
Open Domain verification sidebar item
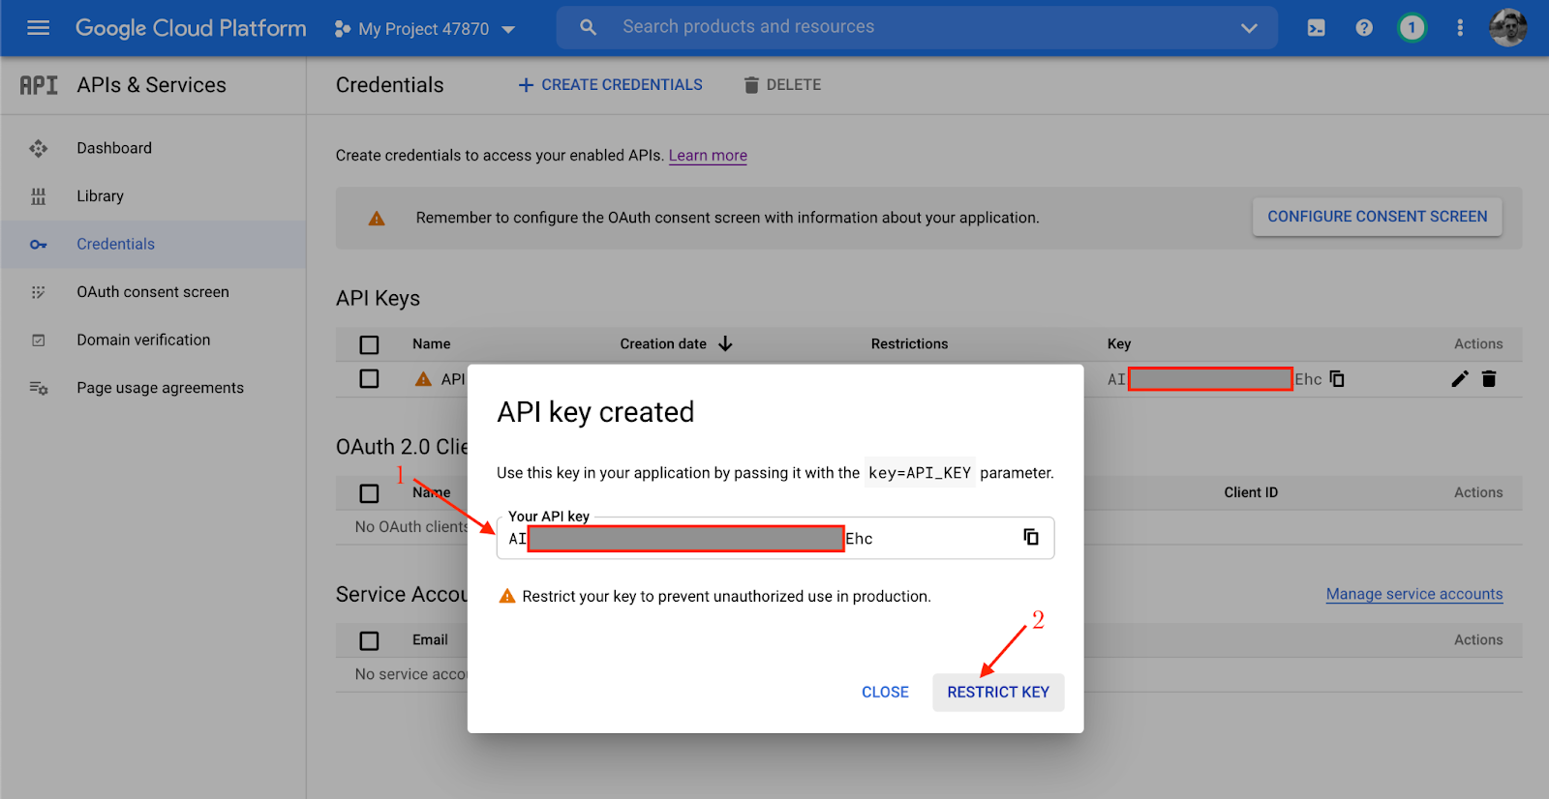click(143, 340)
